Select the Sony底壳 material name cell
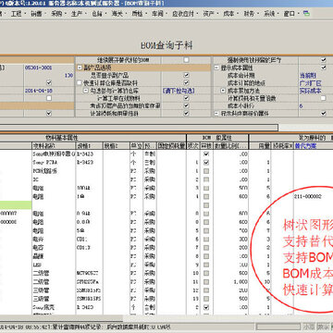This screenshot has width=333, height=333. 54,307
